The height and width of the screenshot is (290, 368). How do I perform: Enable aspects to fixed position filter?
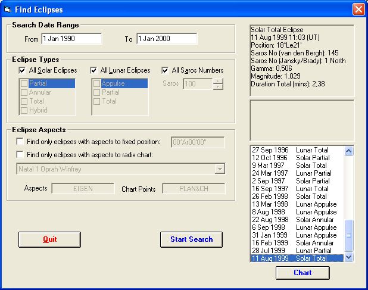(21, 142)
